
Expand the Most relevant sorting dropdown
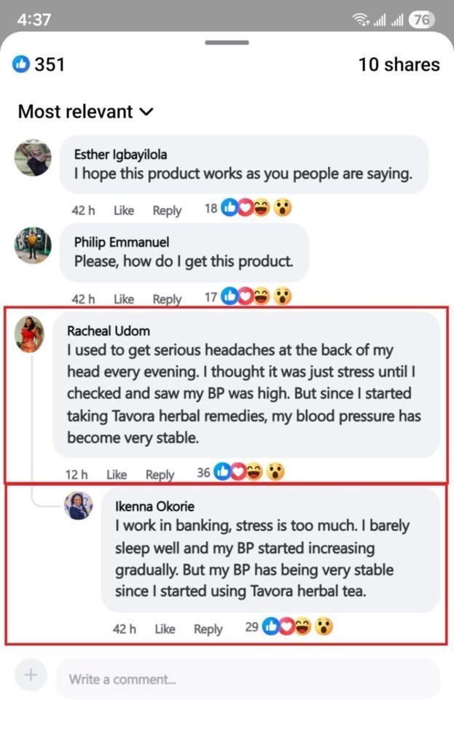point(86,112)
